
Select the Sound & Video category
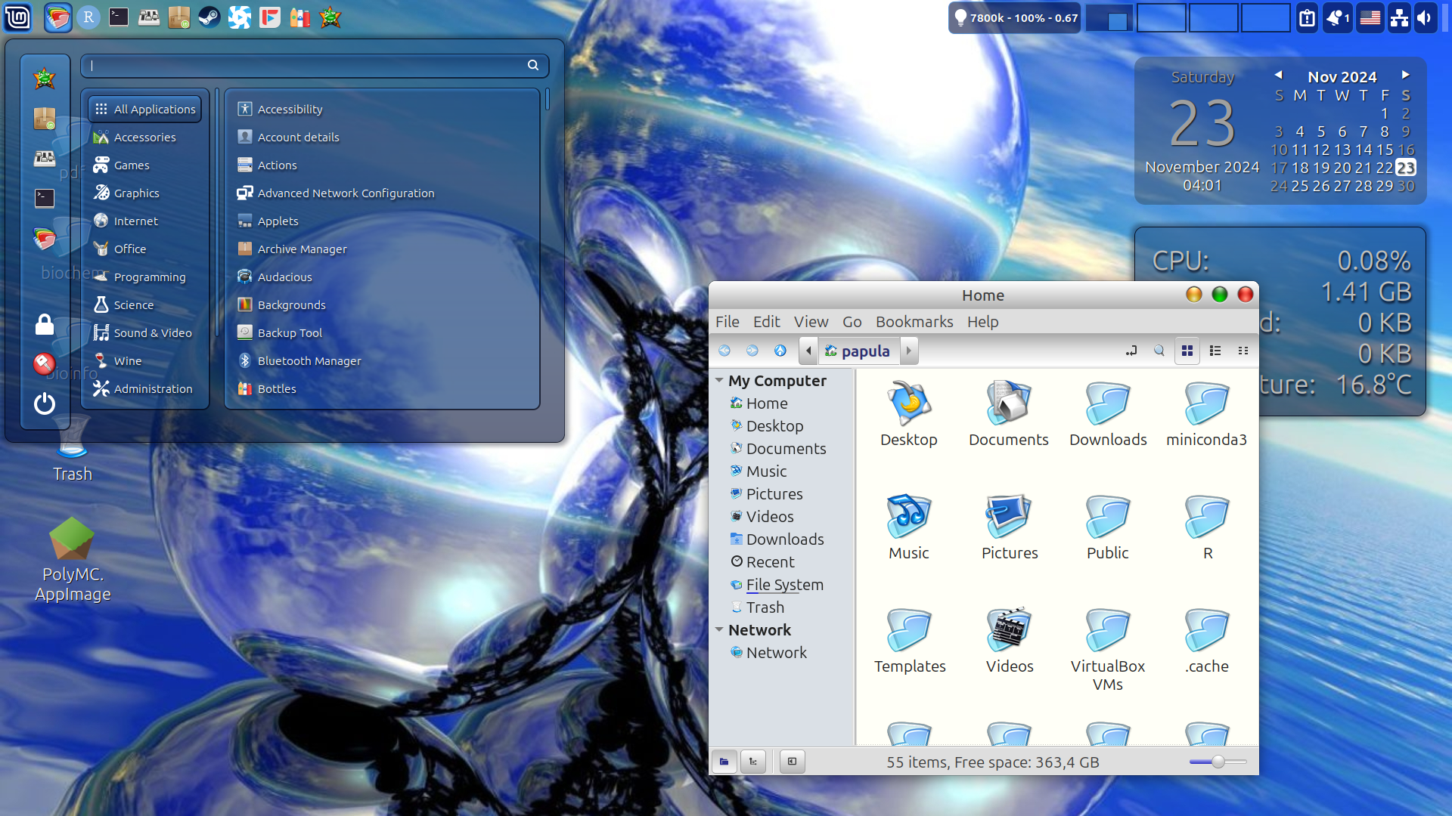(x=145, y=332)
